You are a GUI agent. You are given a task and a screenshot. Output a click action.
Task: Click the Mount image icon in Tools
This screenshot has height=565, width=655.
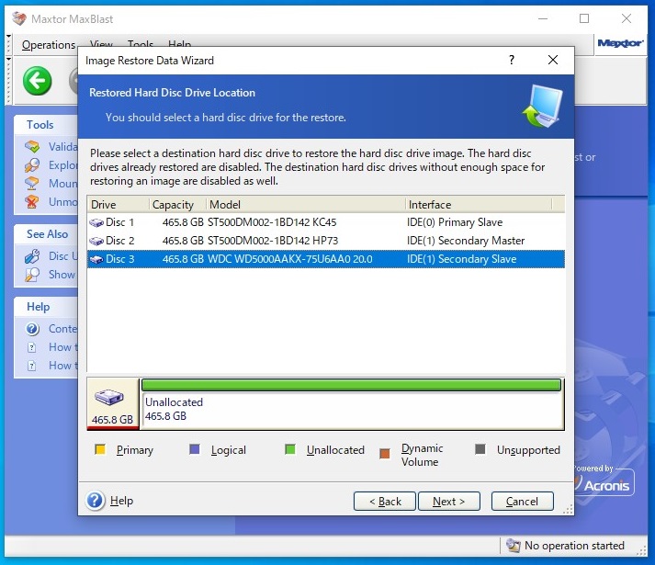point(32,184)
